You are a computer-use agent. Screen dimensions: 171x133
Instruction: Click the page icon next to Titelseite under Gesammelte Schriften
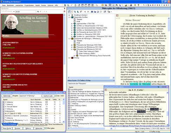pyautogui.click(x=75, y=19)
